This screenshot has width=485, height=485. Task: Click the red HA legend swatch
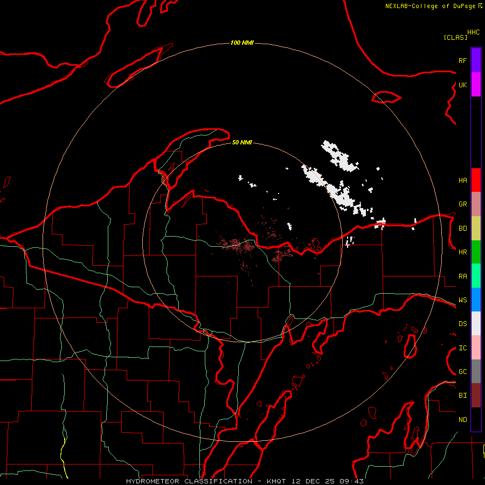pos(476,180)
